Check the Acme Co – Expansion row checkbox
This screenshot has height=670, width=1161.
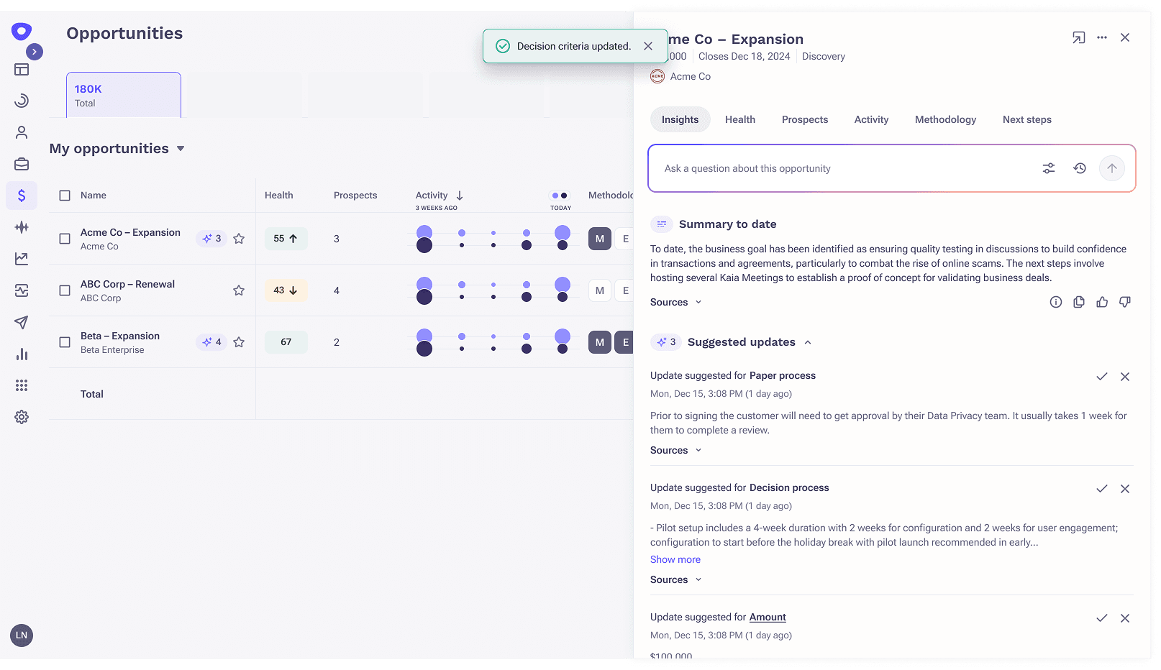pos(65,239)
